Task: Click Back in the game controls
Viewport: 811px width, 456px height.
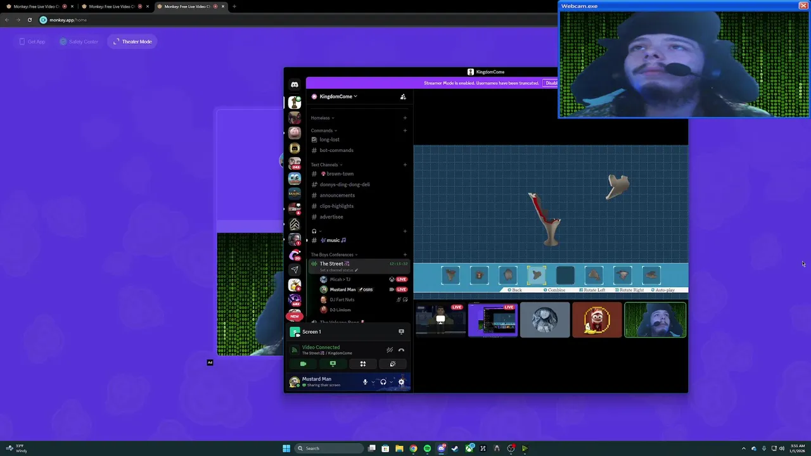Action: pos(514,290)
